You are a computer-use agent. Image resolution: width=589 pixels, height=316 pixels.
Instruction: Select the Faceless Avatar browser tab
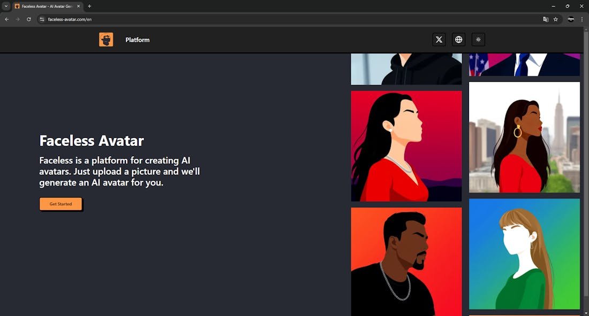47,6
